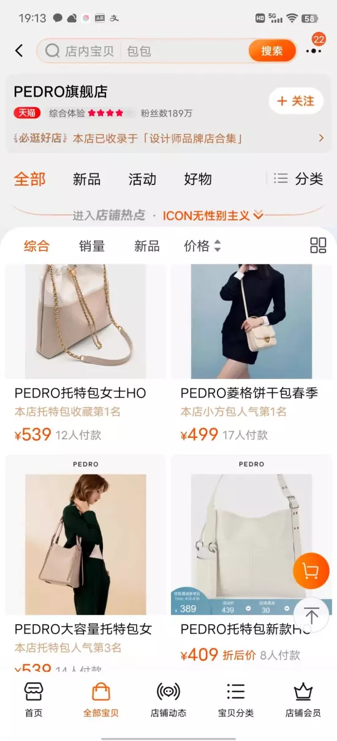Select the 销量 sort tab

tap(92, 246)
